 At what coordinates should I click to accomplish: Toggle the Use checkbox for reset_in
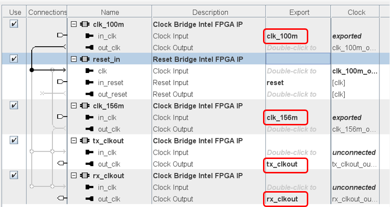[x=14, y=59]
